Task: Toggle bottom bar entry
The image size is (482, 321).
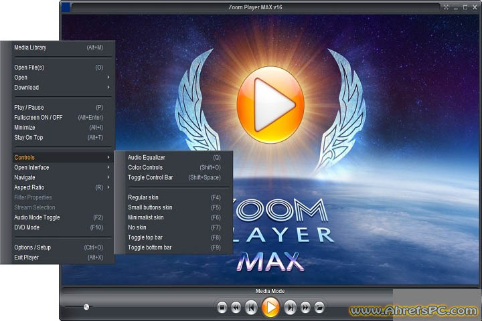Action: (x=178, y=247)
